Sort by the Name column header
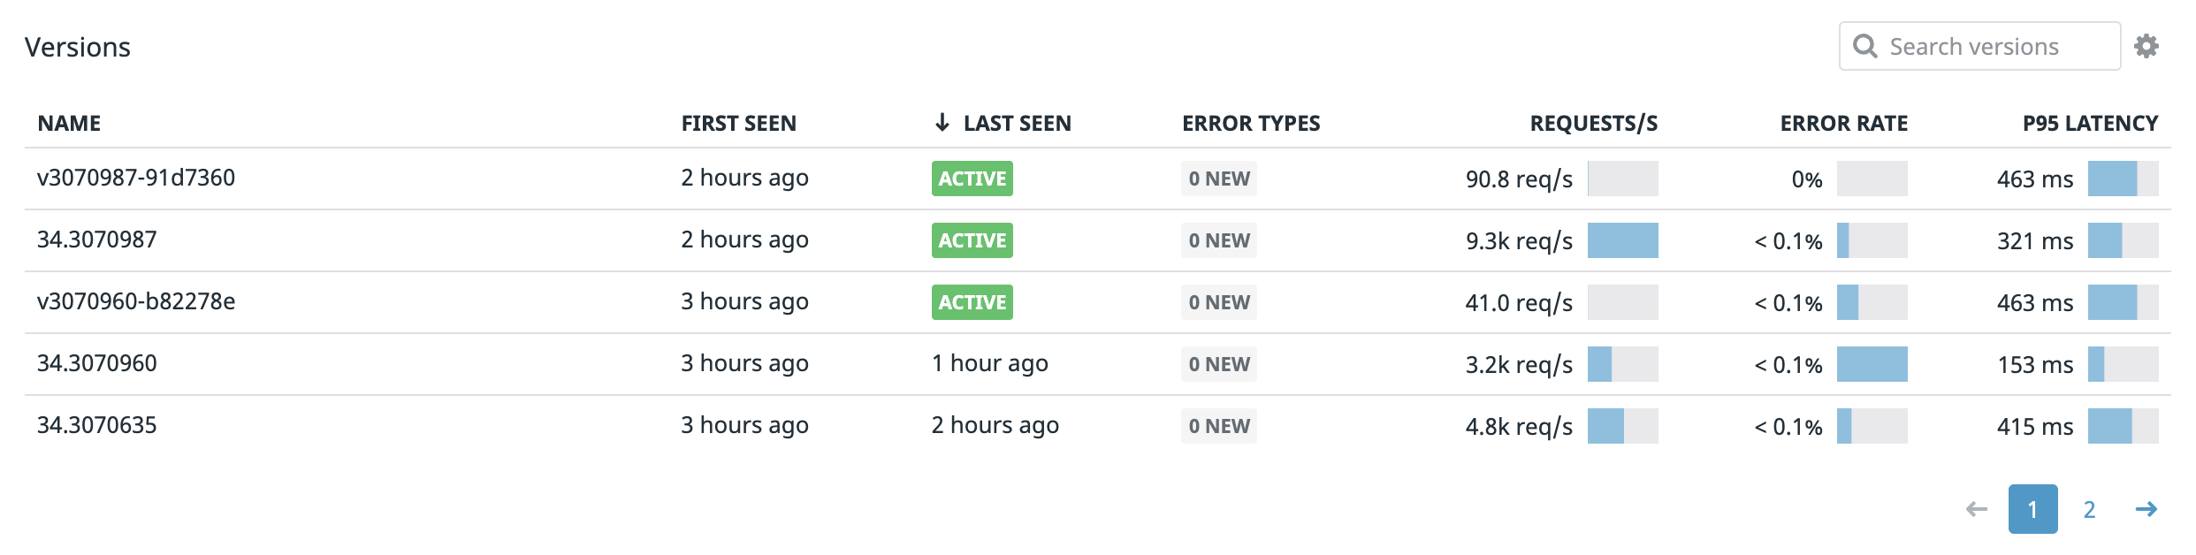Screen dimensions: 2196x555 69,124
